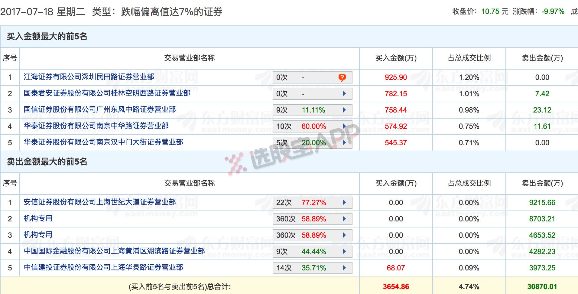Click ratio 1.20% in 江海证券 row

(469, 77)
